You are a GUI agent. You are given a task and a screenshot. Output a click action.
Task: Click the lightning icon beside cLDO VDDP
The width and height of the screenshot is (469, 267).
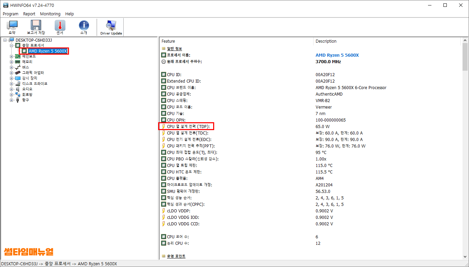(164, 211)
